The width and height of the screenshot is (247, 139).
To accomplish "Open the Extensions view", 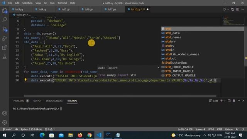I will (5, 47).
